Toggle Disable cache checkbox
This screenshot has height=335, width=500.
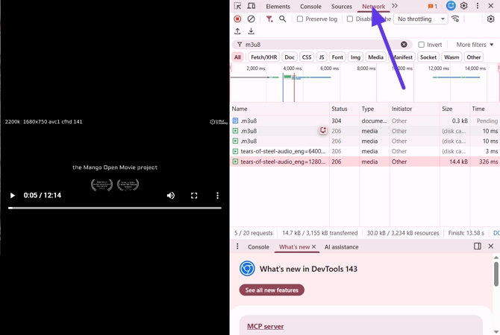pos(350,19)
